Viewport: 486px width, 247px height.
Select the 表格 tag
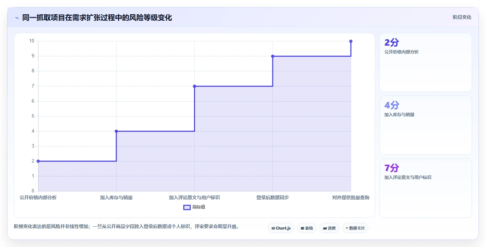point(307,228)
